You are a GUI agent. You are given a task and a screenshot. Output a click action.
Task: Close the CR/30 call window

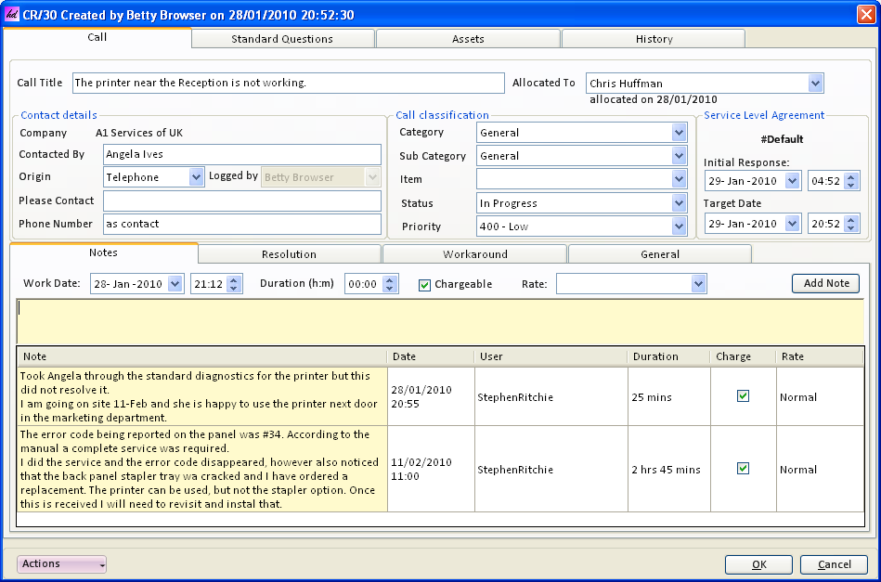coord(866,15)
